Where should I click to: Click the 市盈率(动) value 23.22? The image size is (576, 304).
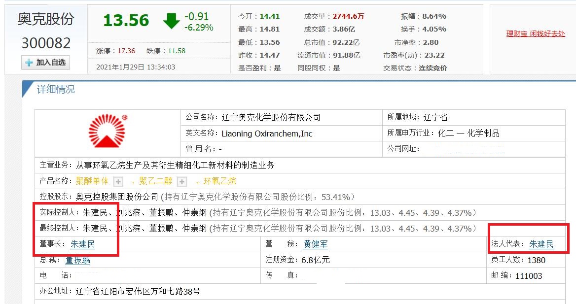point(434,56)
